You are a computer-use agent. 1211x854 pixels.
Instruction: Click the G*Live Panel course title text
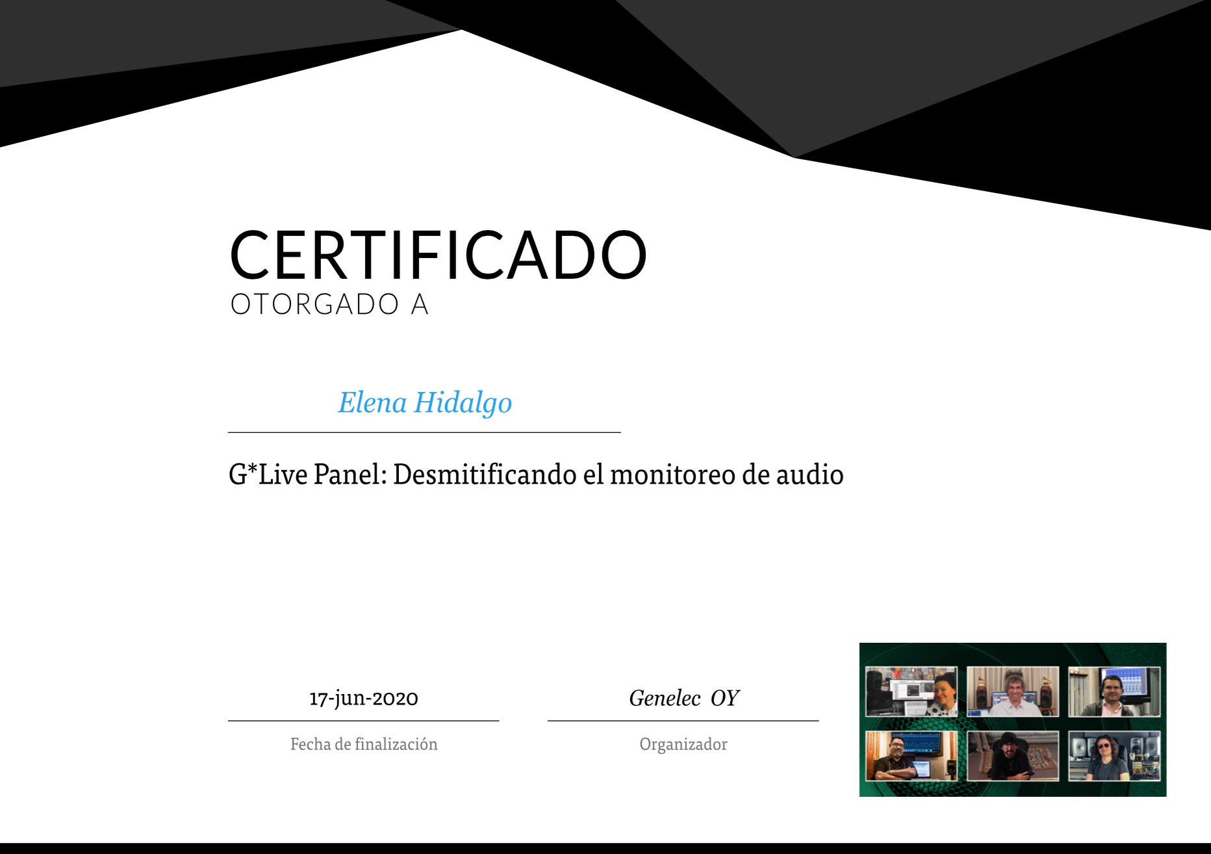(536, 474)
